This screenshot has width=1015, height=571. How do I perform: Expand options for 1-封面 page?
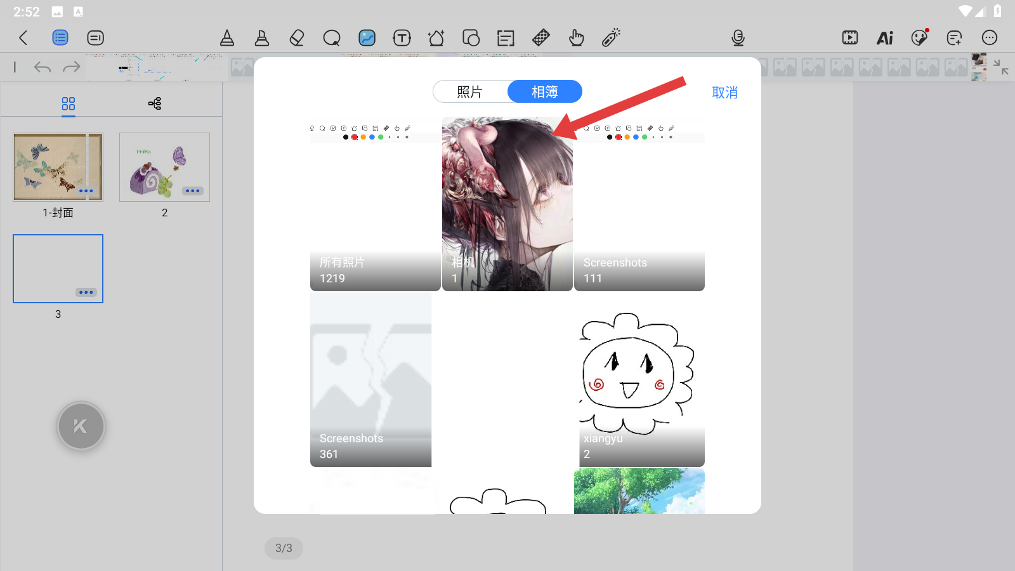coord(86,191)
